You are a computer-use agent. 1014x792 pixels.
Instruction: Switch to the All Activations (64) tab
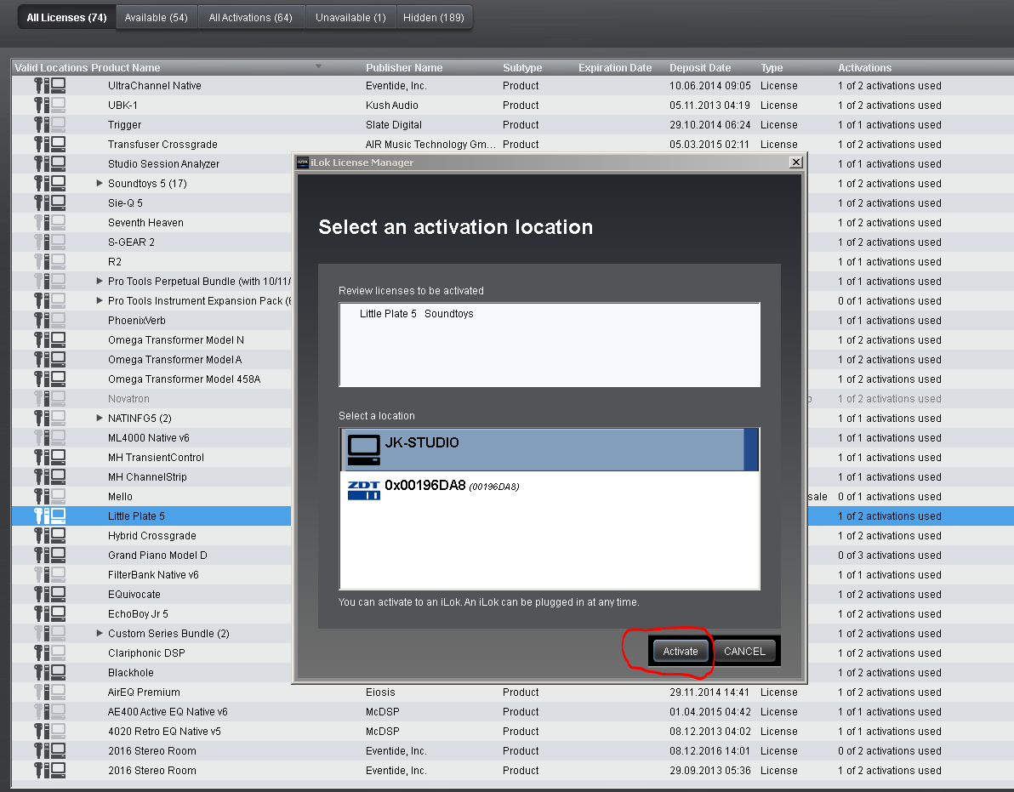[x=250, y=18]
